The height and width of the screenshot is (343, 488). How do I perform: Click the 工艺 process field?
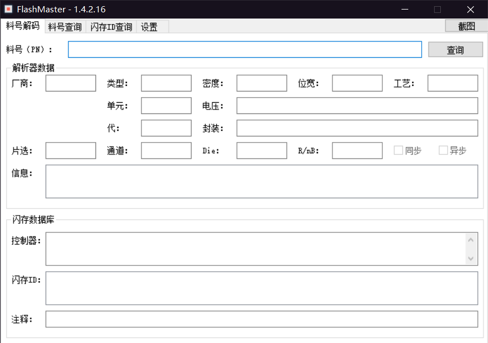click(x=453, y=83)
